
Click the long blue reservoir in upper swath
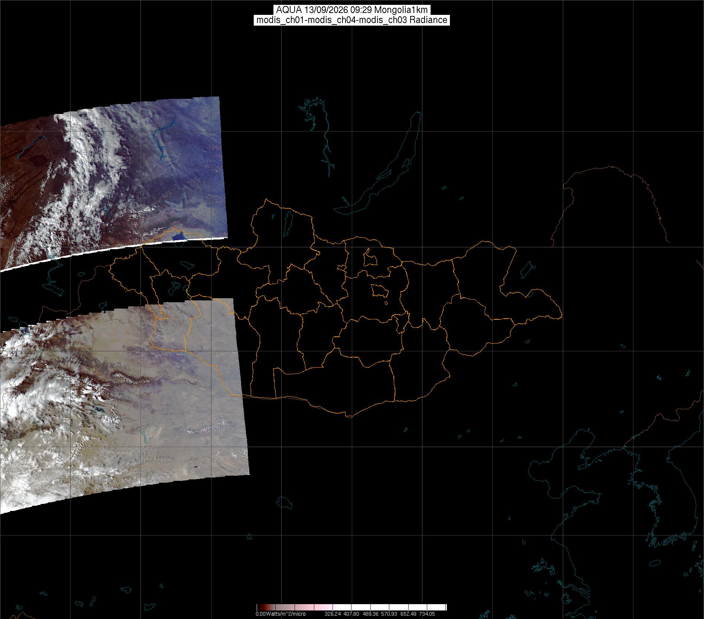[x=163, y=139]
